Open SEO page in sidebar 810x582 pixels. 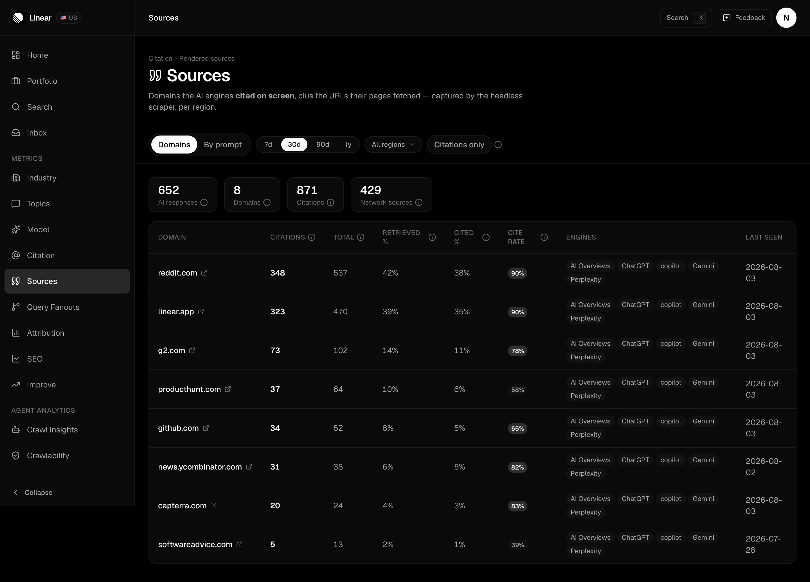pyautogui.click(x=67, y=359)
